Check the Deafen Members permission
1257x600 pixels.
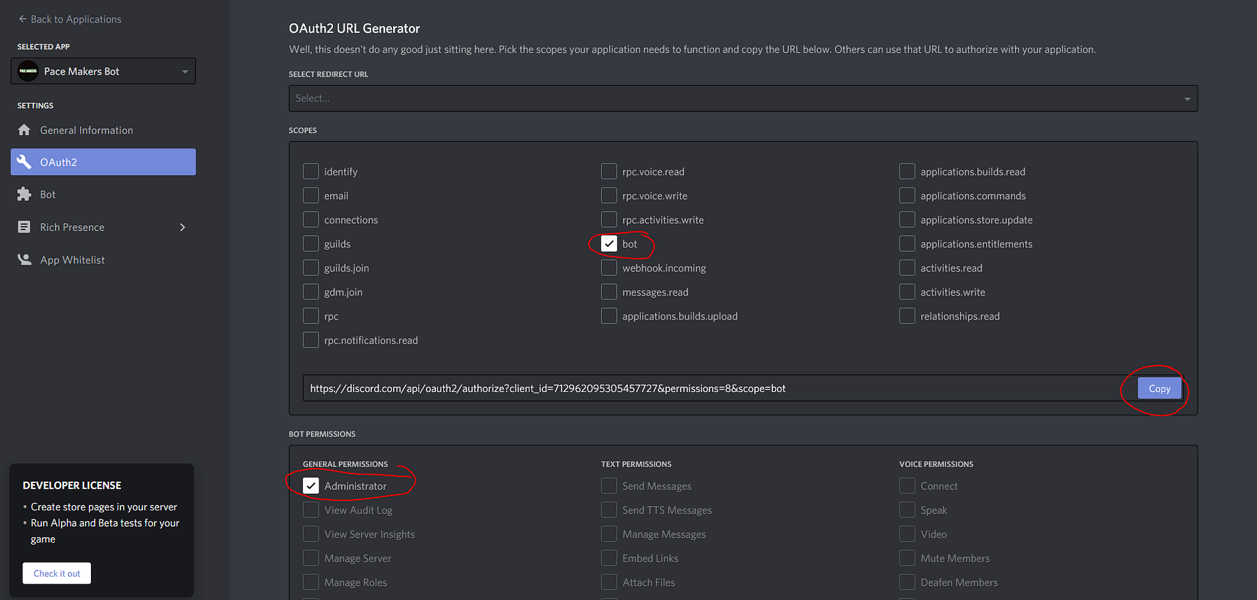pos(908,582)
